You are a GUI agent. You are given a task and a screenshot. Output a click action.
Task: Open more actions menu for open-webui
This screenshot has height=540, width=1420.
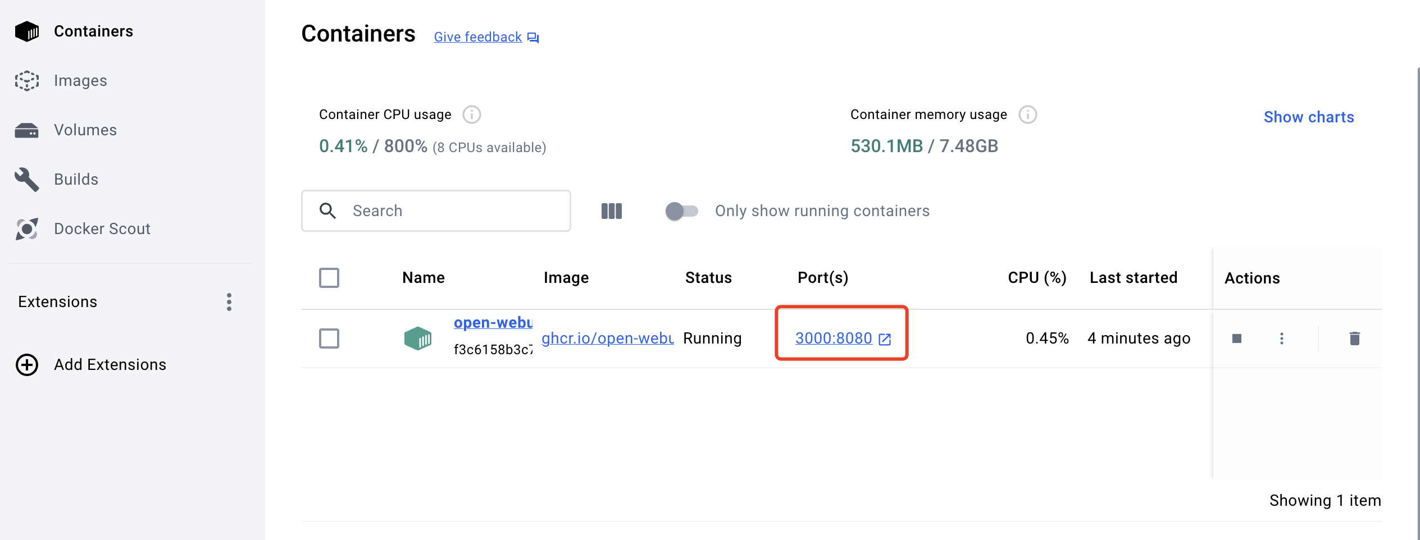[1282, 338]
